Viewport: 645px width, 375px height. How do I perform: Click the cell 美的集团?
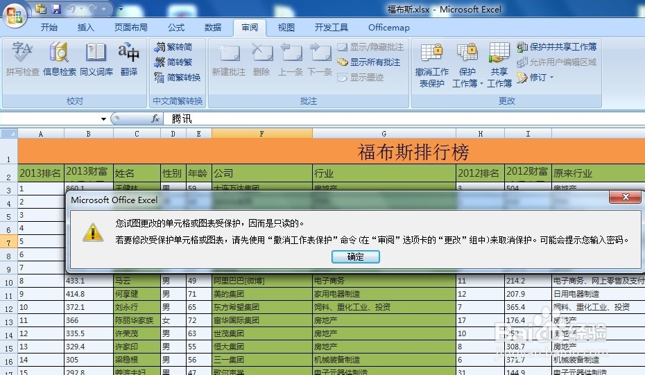pyautogui.click(x=262, y=294)
